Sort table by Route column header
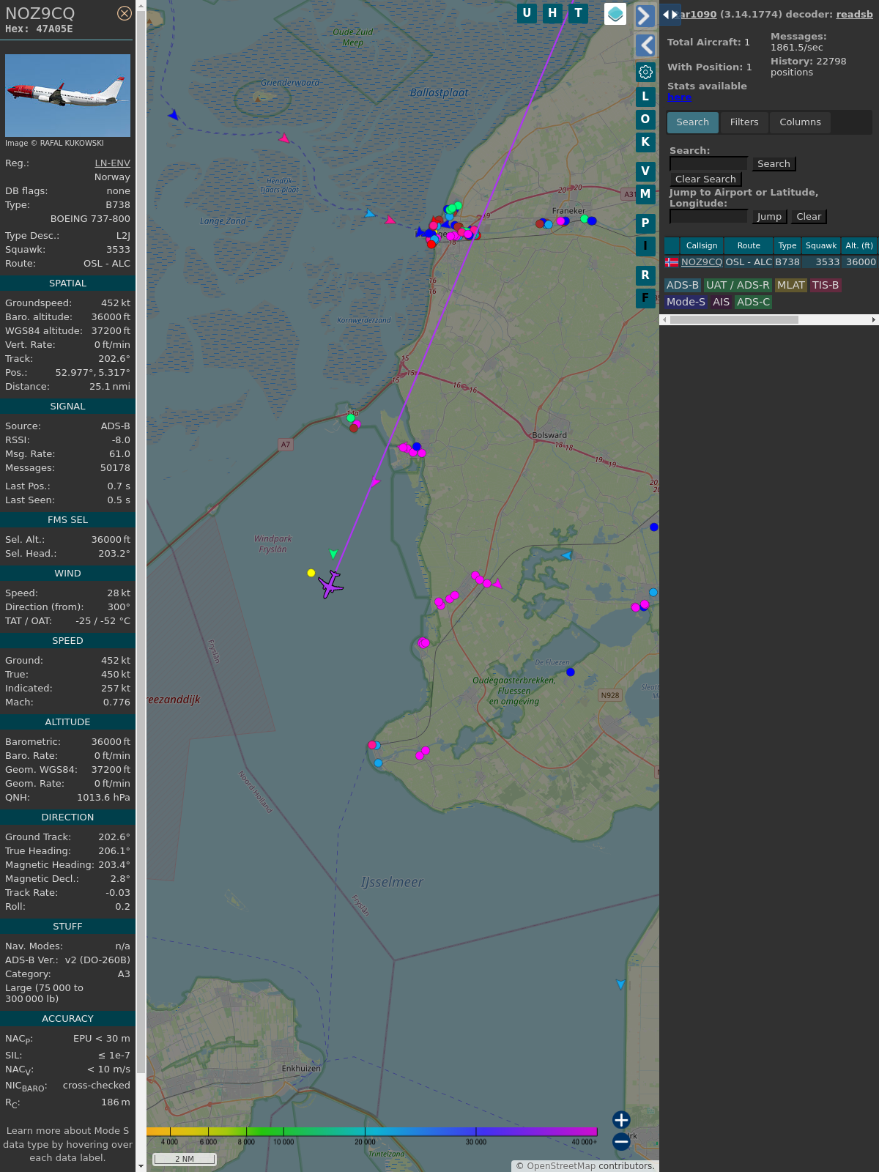Image resolution: width=879 pixels, height=1172 pixels. click(749, 245)
